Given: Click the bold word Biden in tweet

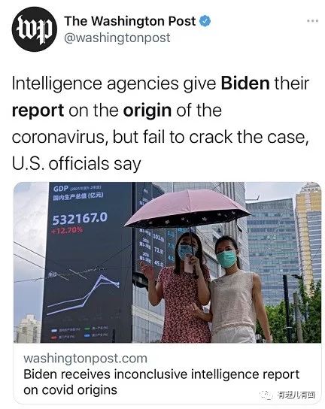Looking at the screenshot, I should point(245,83).
